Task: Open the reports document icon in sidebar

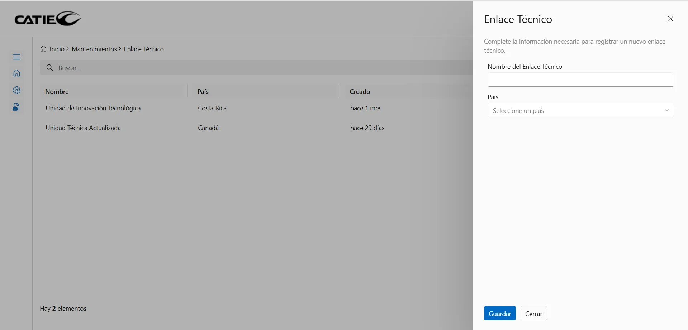Action: pyautogui.click(x=16, y=107)
